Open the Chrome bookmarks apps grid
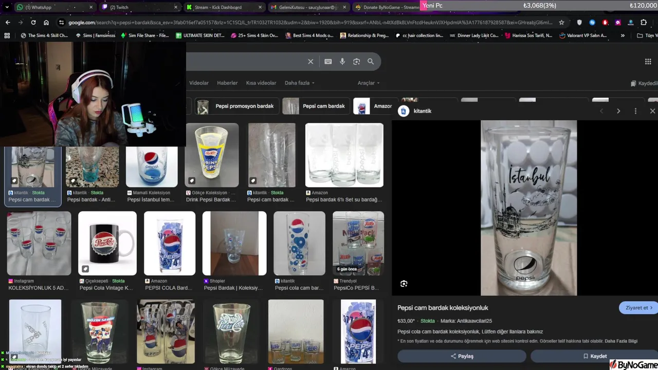The width and height of the screenshot is (658, 370). 7,35
